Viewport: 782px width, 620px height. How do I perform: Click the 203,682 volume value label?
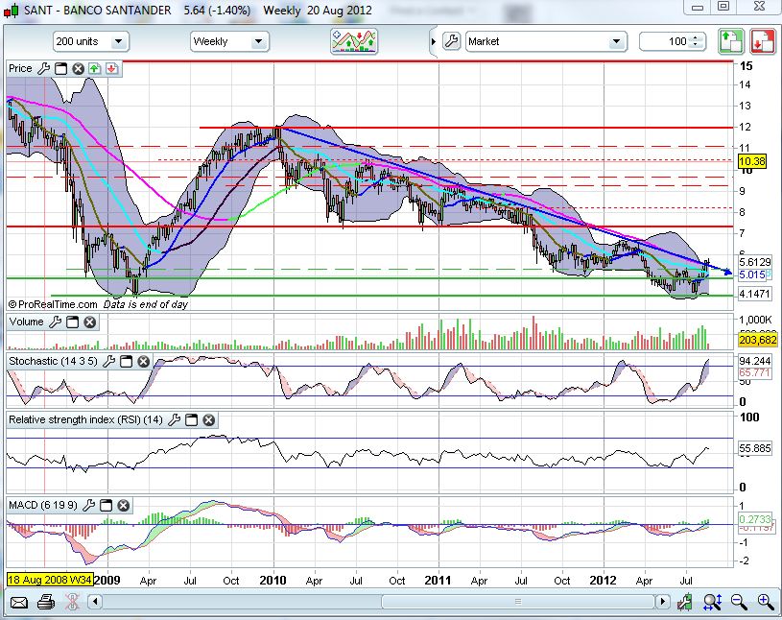tap(758, 340)
